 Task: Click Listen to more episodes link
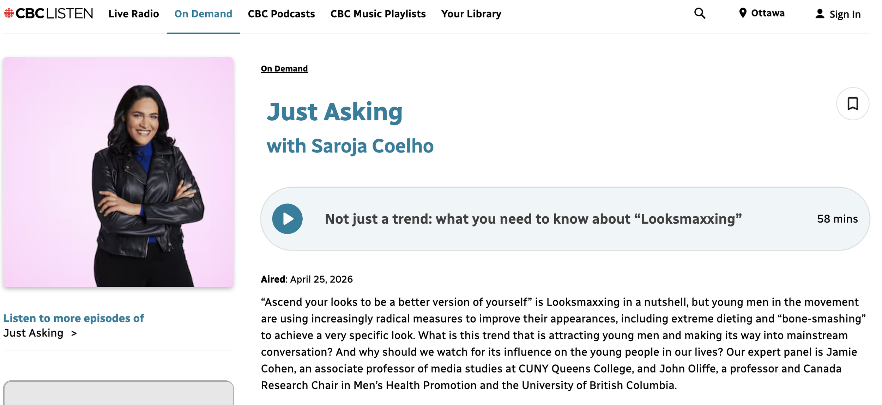point(73,318)
